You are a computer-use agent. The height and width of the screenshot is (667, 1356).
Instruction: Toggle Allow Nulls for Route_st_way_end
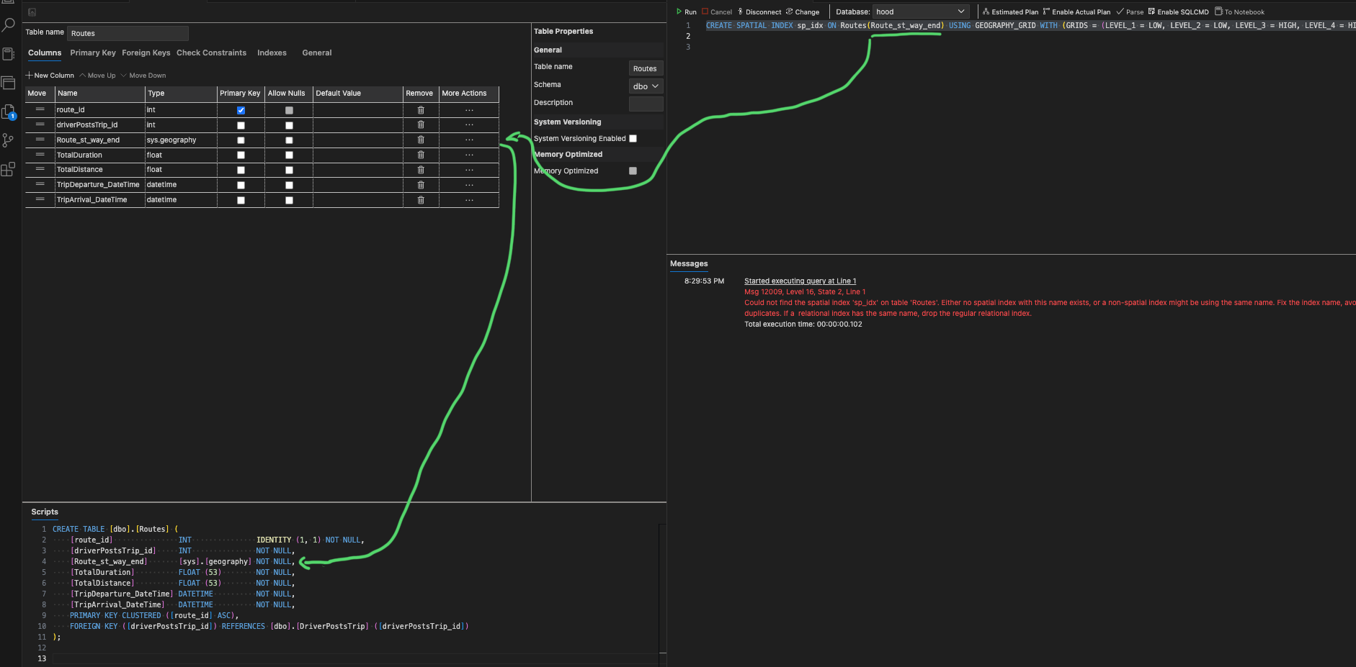[x=289, y=140]
